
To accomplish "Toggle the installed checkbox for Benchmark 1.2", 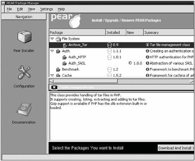I will tap(109, 69).
